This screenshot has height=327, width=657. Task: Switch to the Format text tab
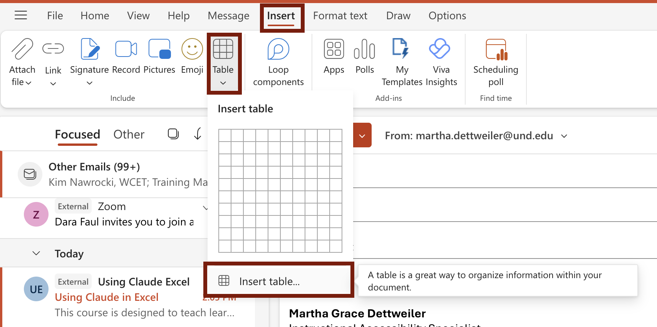(340, 16)
